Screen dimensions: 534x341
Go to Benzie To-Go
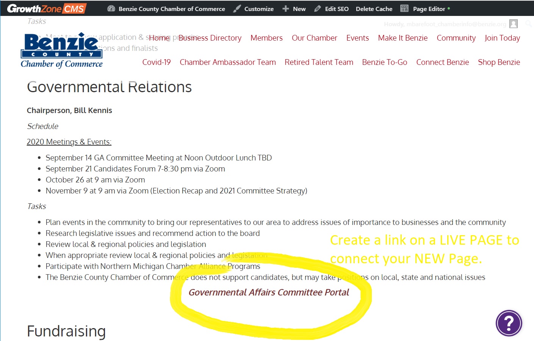385,62
